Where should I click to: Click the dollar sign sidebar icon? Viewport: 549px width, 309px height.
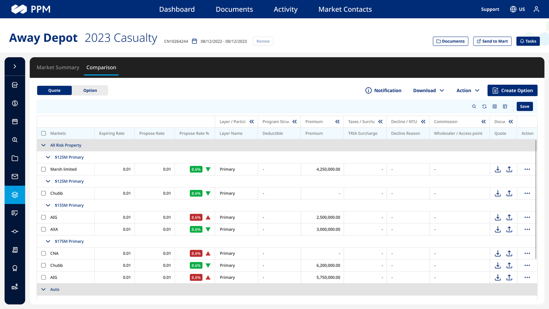pyautogui.click(x=15, y=103)
